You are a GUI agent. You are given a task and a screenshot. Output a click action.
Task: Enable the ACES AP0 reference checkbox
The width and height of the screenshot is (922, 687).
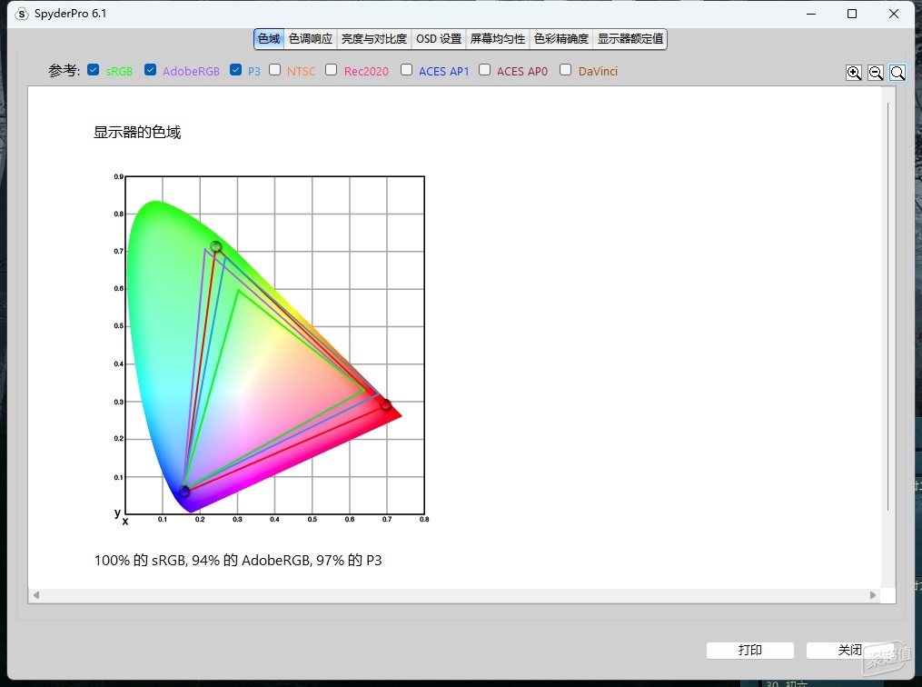(484, 69)
